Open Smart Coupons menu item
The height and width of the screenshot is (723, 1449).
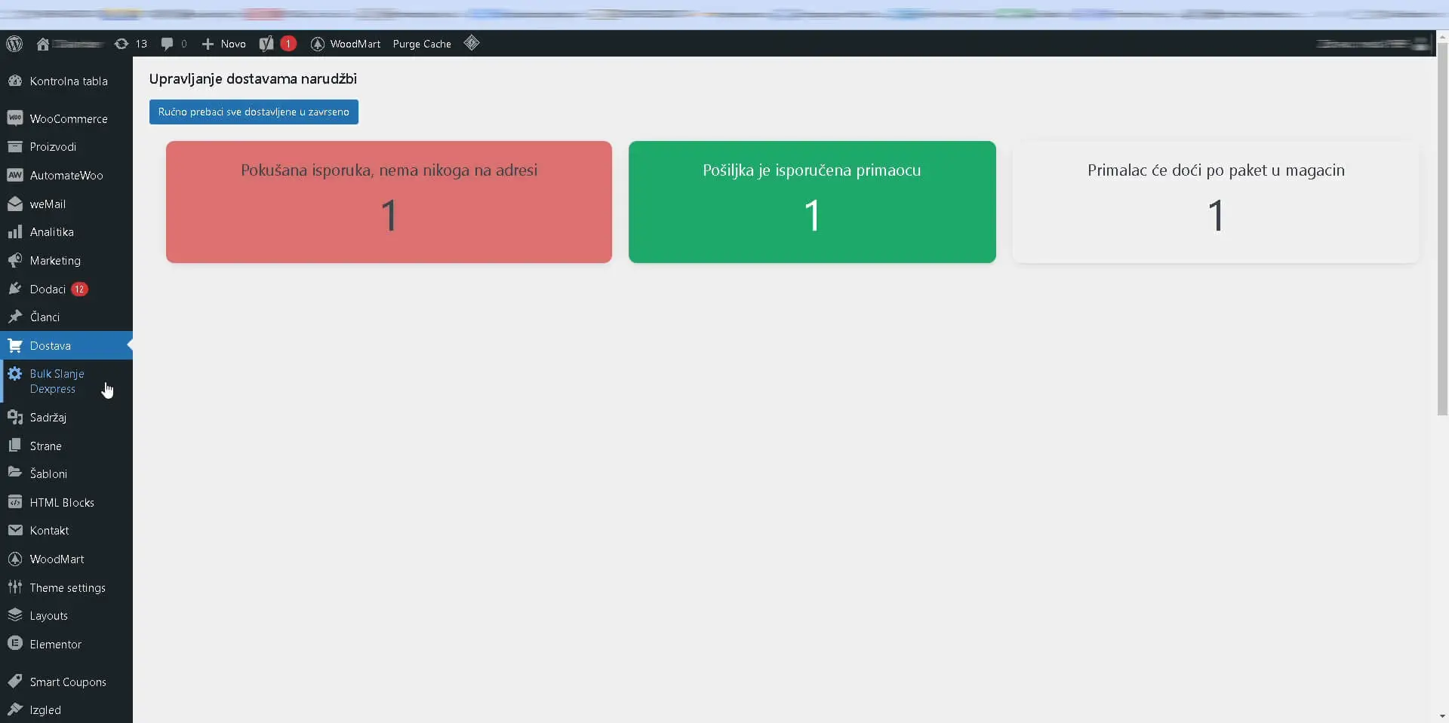[66, 682]
